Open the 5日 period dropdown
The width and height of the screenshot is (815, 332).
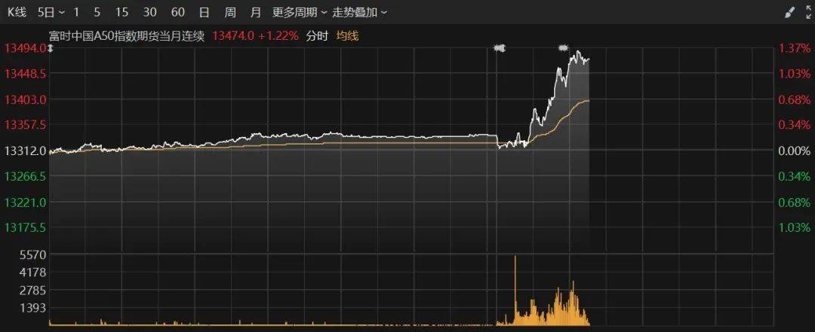coord(51,12)
